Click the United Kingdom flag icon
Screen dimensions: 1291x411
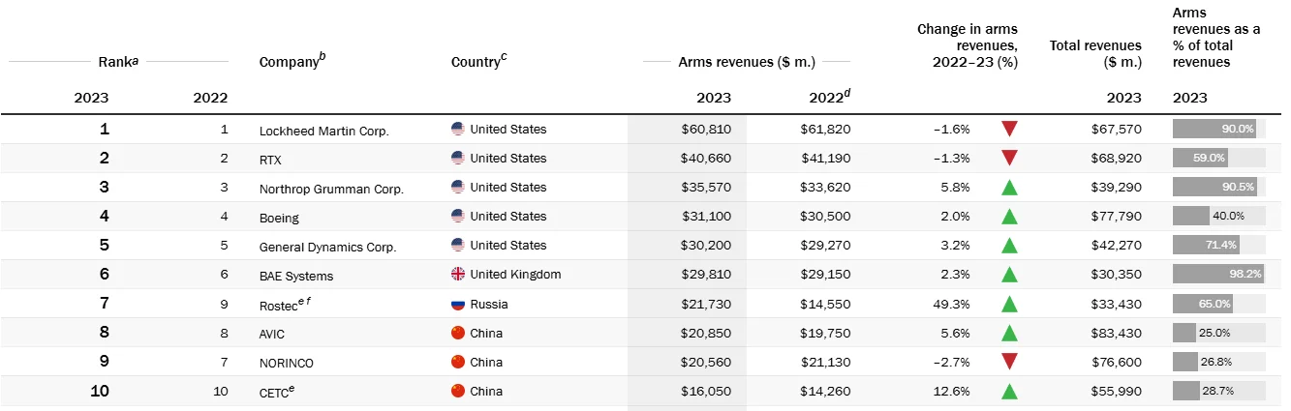pyautogui.click(x=458, y=274)
